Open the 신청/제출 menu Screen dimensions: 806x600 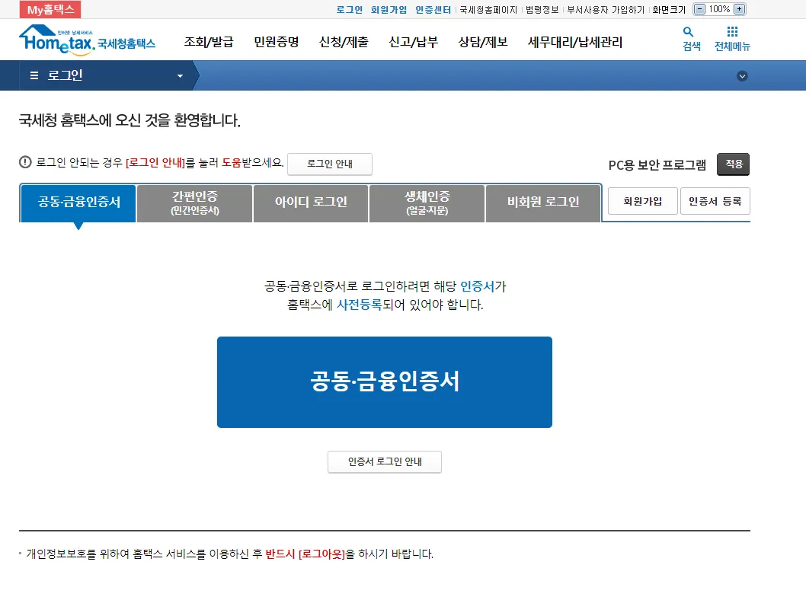(344, 42)
